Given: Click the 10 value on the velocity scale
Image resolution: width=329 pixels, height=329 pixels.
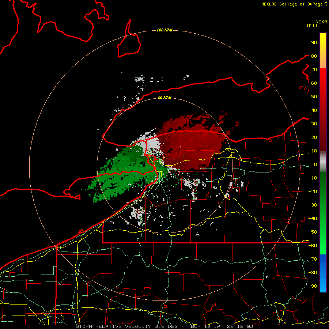Looking at the screenshot, I should point(314,151).
